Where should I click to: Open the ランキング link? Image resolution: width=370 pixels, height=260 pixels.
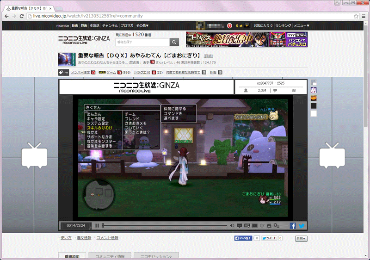283,25
